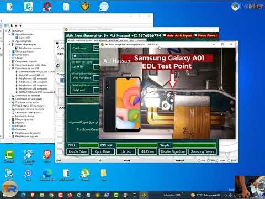265x199 pixels.
Task: Click Edge icon in taskbar
Action: [x=23, y=195]
